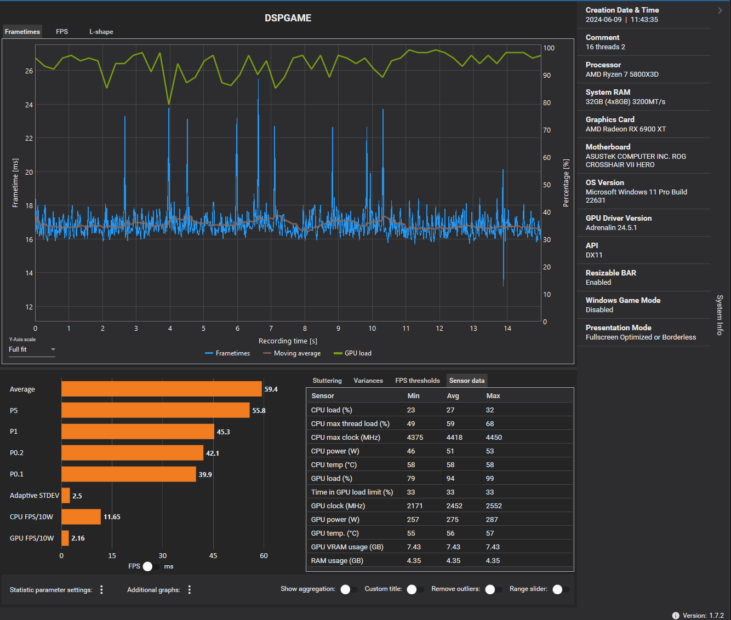Screen dimensions: 731x620
Task: Click Windows Game Mode Disabled entry
Action: (x=644, y=305)
